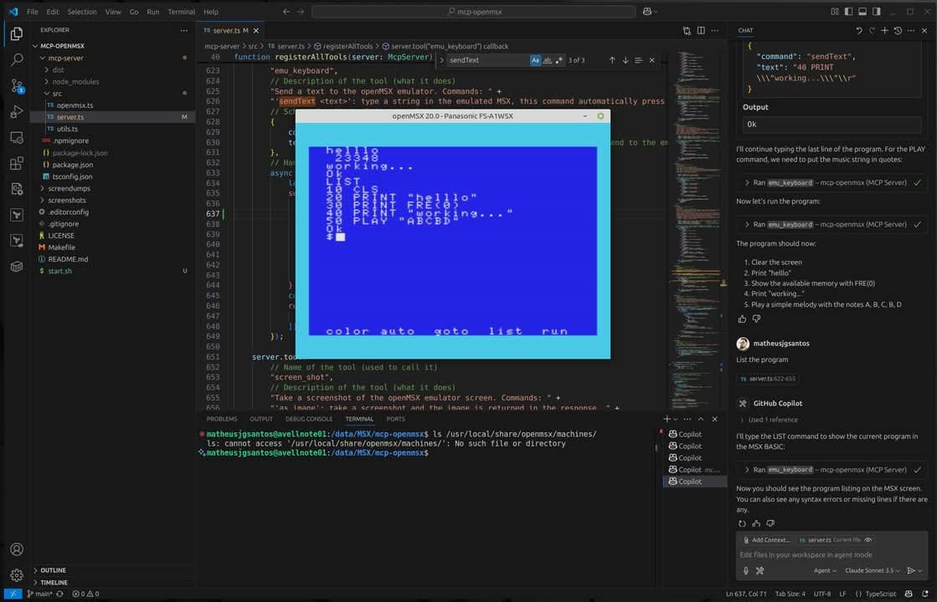Image resolution: width=937 pixels, height=602 pixels.
Task: Click the chat message input field
Action: tap(831, 555)
